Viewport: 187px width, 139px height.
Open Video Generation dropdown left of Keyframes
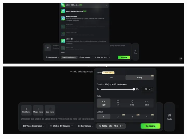tap(34, 126)
